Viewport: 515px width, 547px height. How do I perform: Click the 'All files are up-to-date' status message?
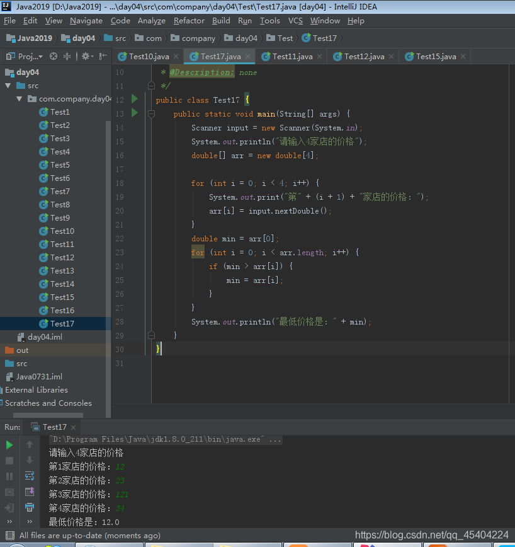pos(90,536)
